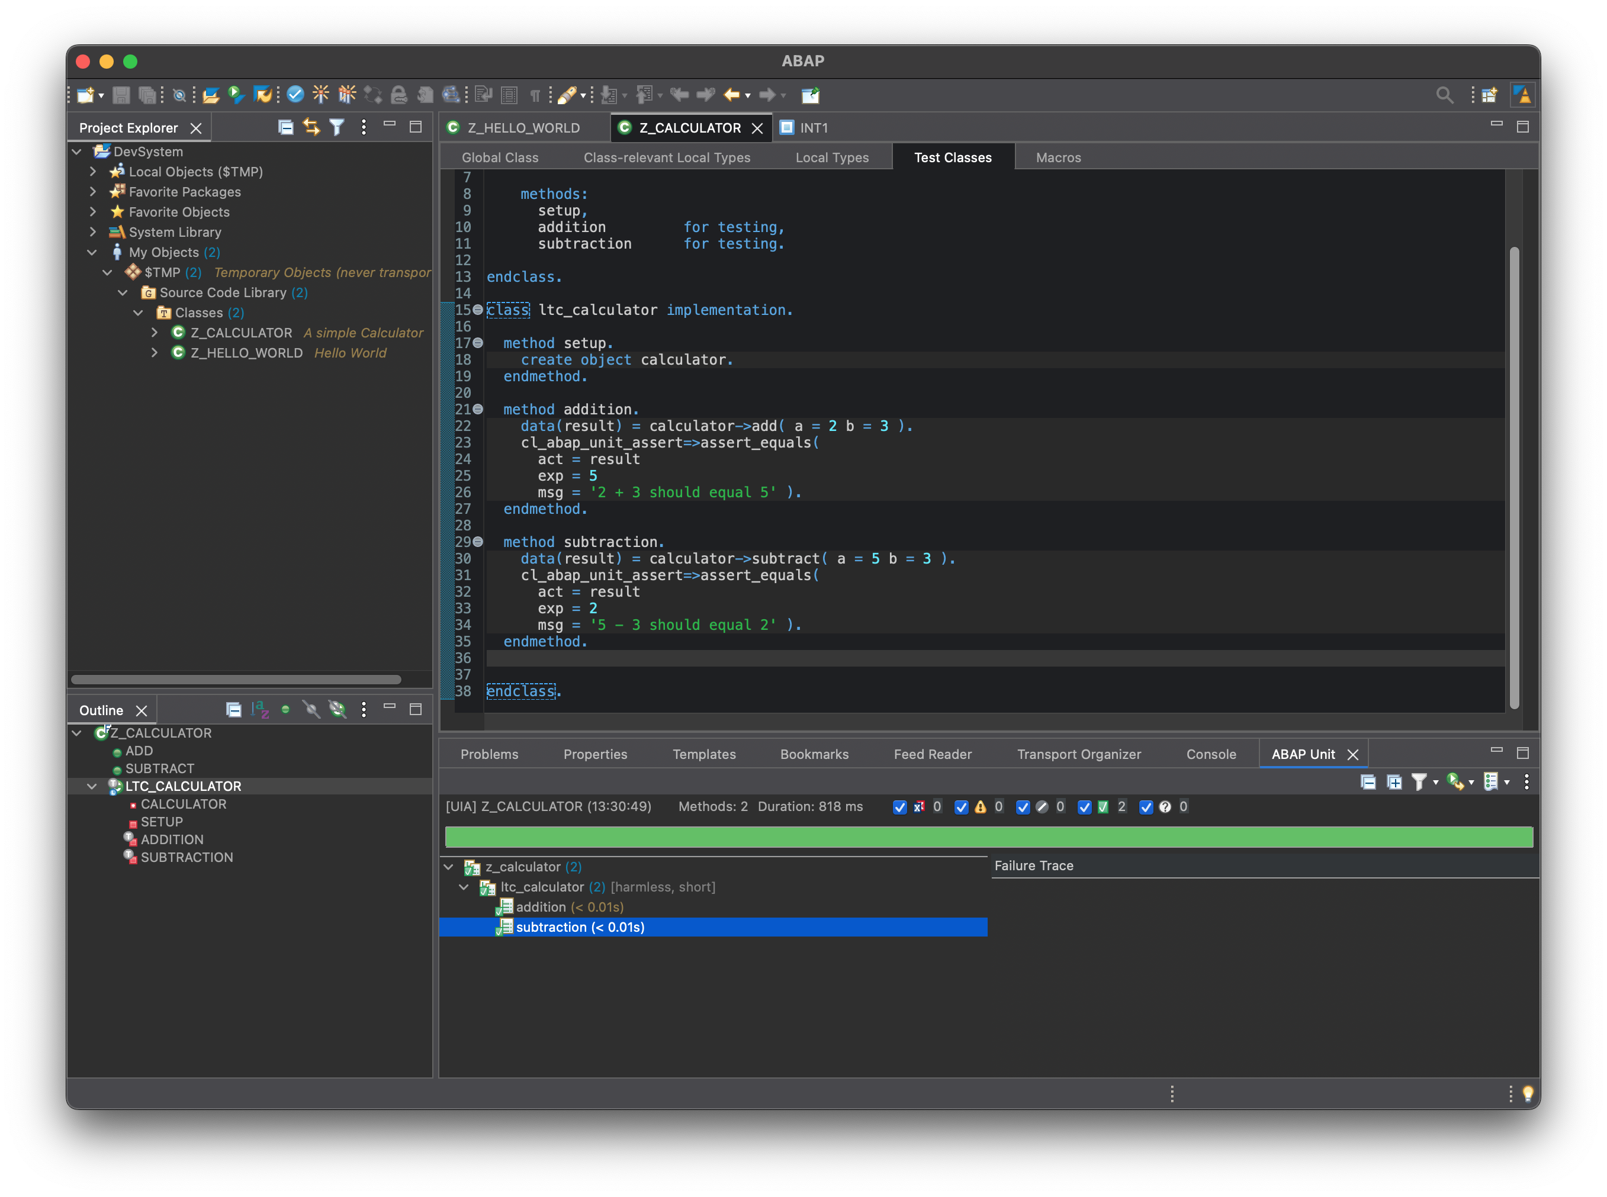The image size is (1607, 1197).
Task: Click the green ABAP Unit progress bar
Action: [x=989, y=837]
